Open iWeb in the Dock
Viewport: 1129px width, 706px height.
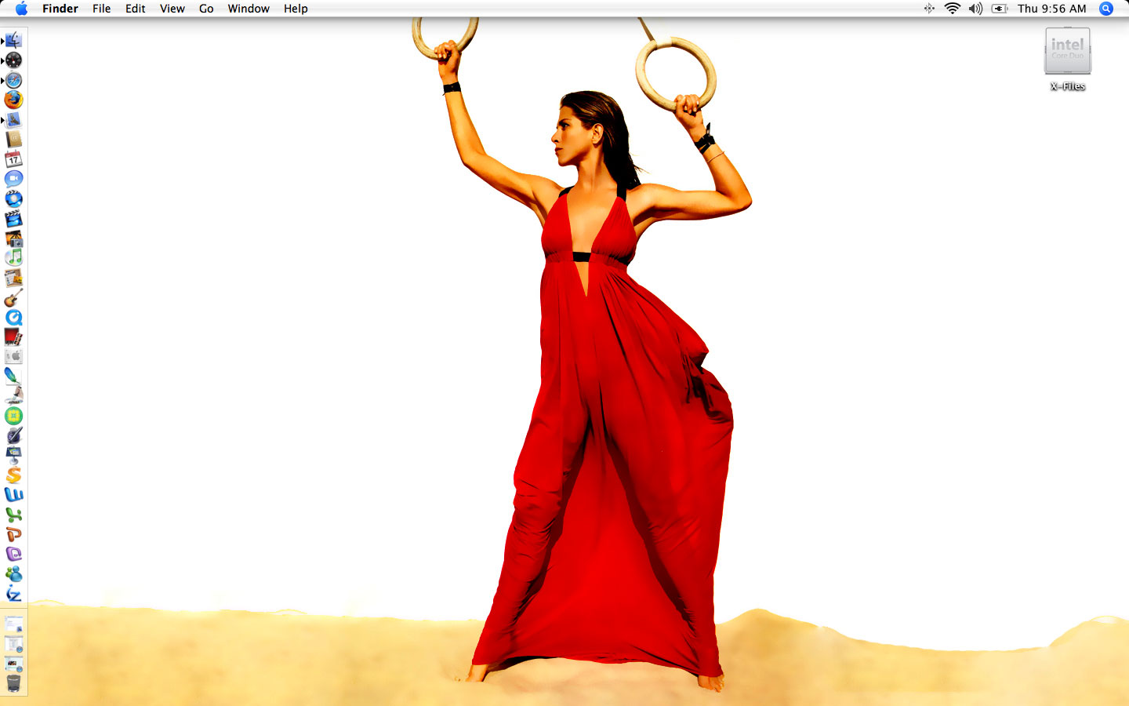[13, 278]
